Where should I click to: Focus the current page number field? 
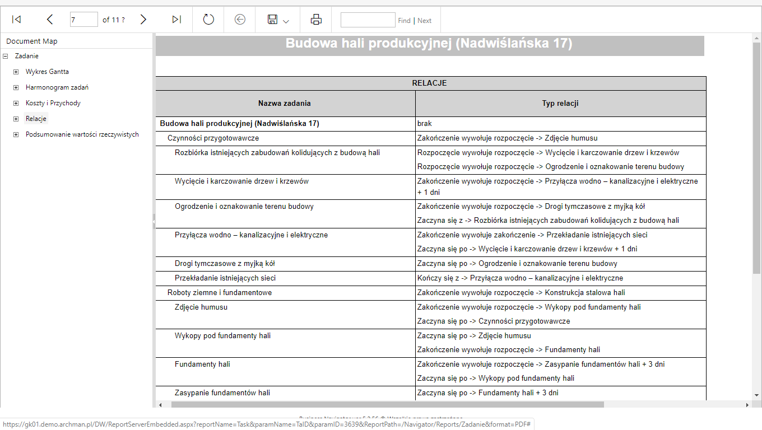click(84, 20)
